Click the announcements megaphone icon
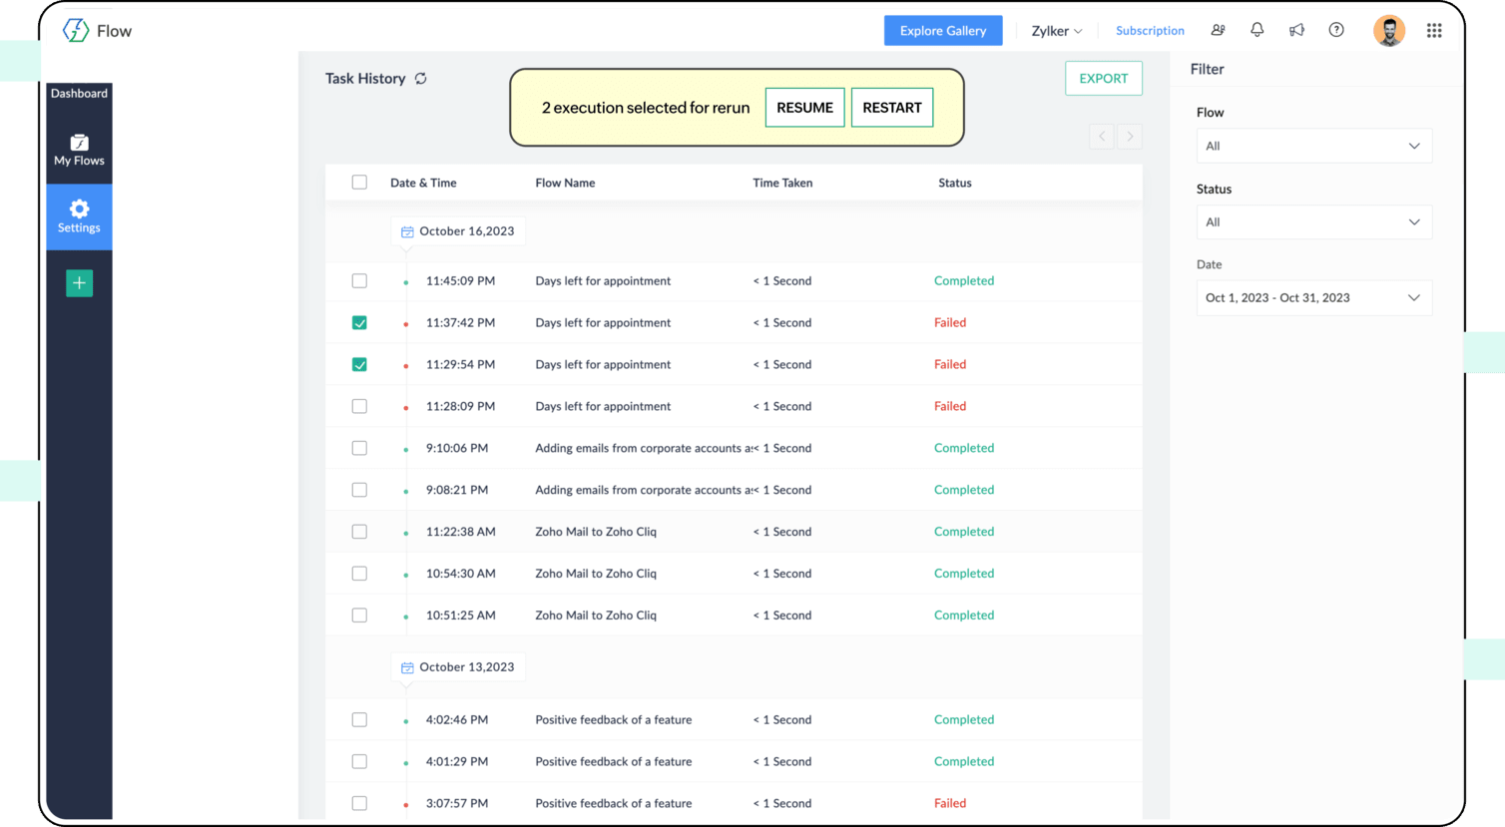Image resolution: width=1505 pixels, height=827 pixels. tap(1296, 30)
